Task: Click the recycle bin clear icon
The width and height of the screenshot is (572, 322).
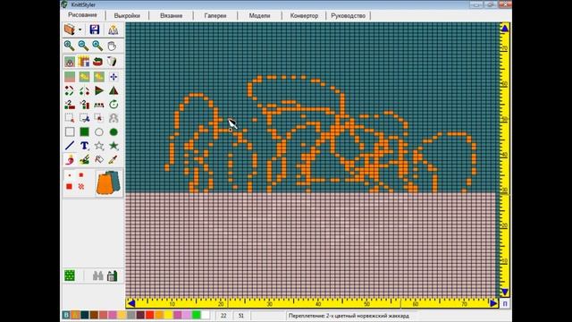Action: [112, 61]
